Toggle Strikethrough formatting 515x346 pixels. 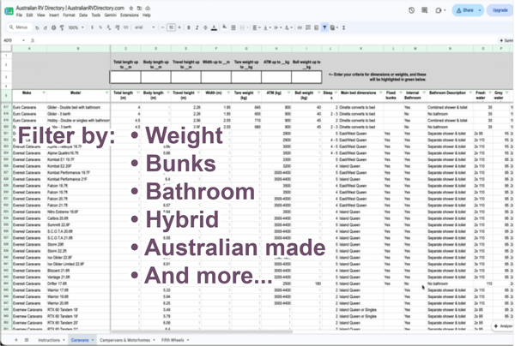[205, 27]
